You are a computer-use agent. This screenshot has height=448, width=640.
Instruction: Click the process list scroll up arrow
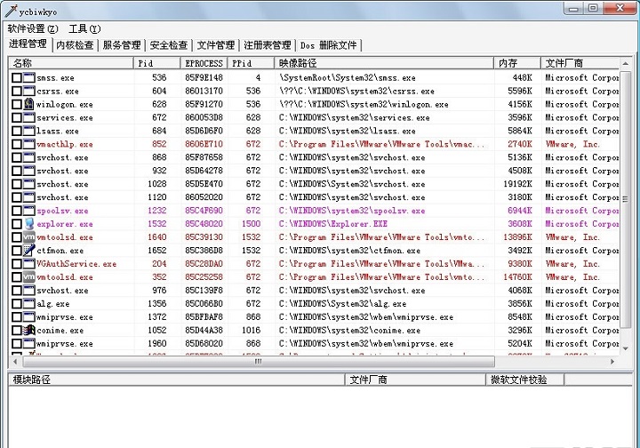pyautogui.click(x=625, y=64)
